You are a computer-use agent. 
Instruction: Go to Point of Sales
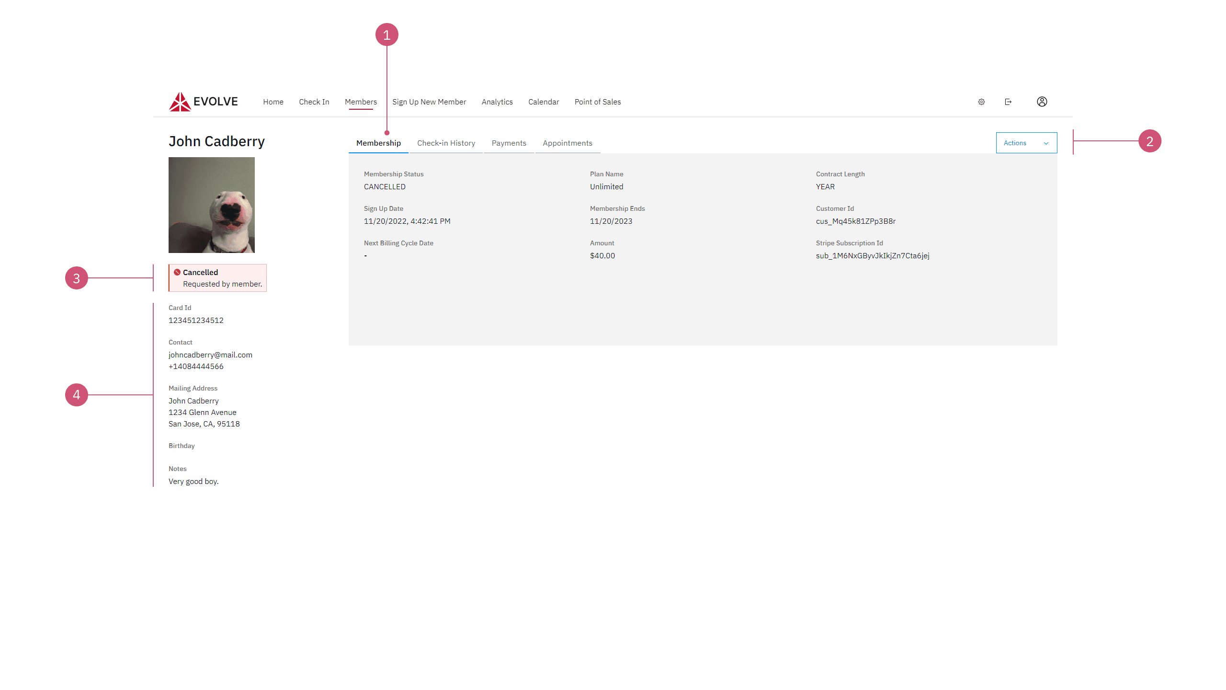tap(597, 102)
